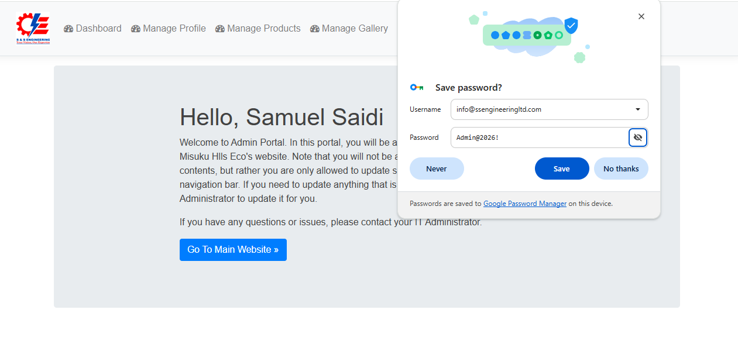
Task: Open the Google Password Manager link
Action: click(x=525, y=204)
